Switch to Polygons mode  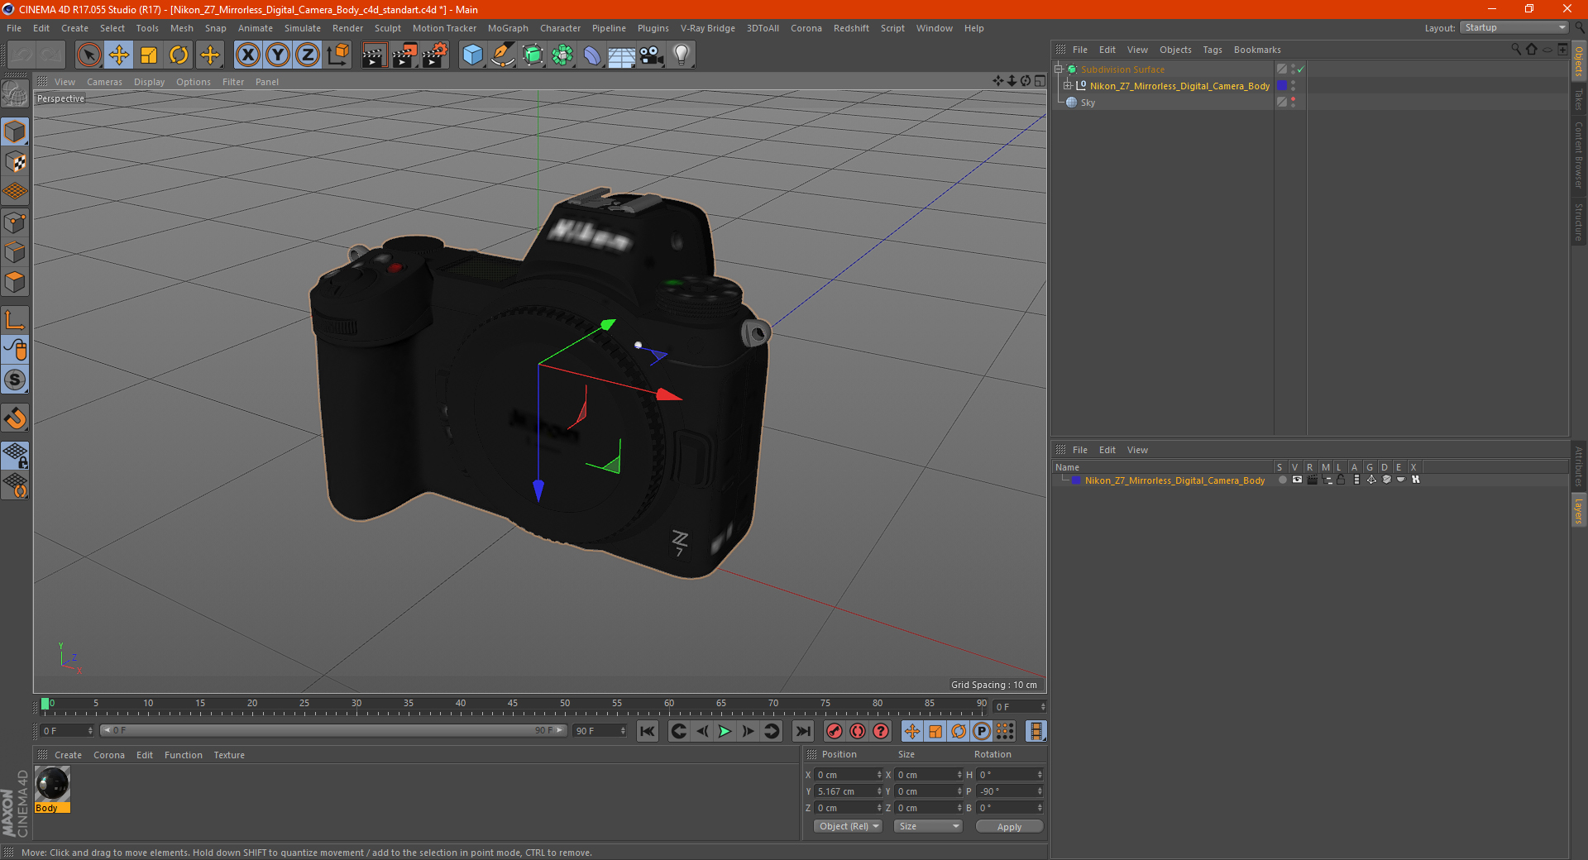click(15, 282)
